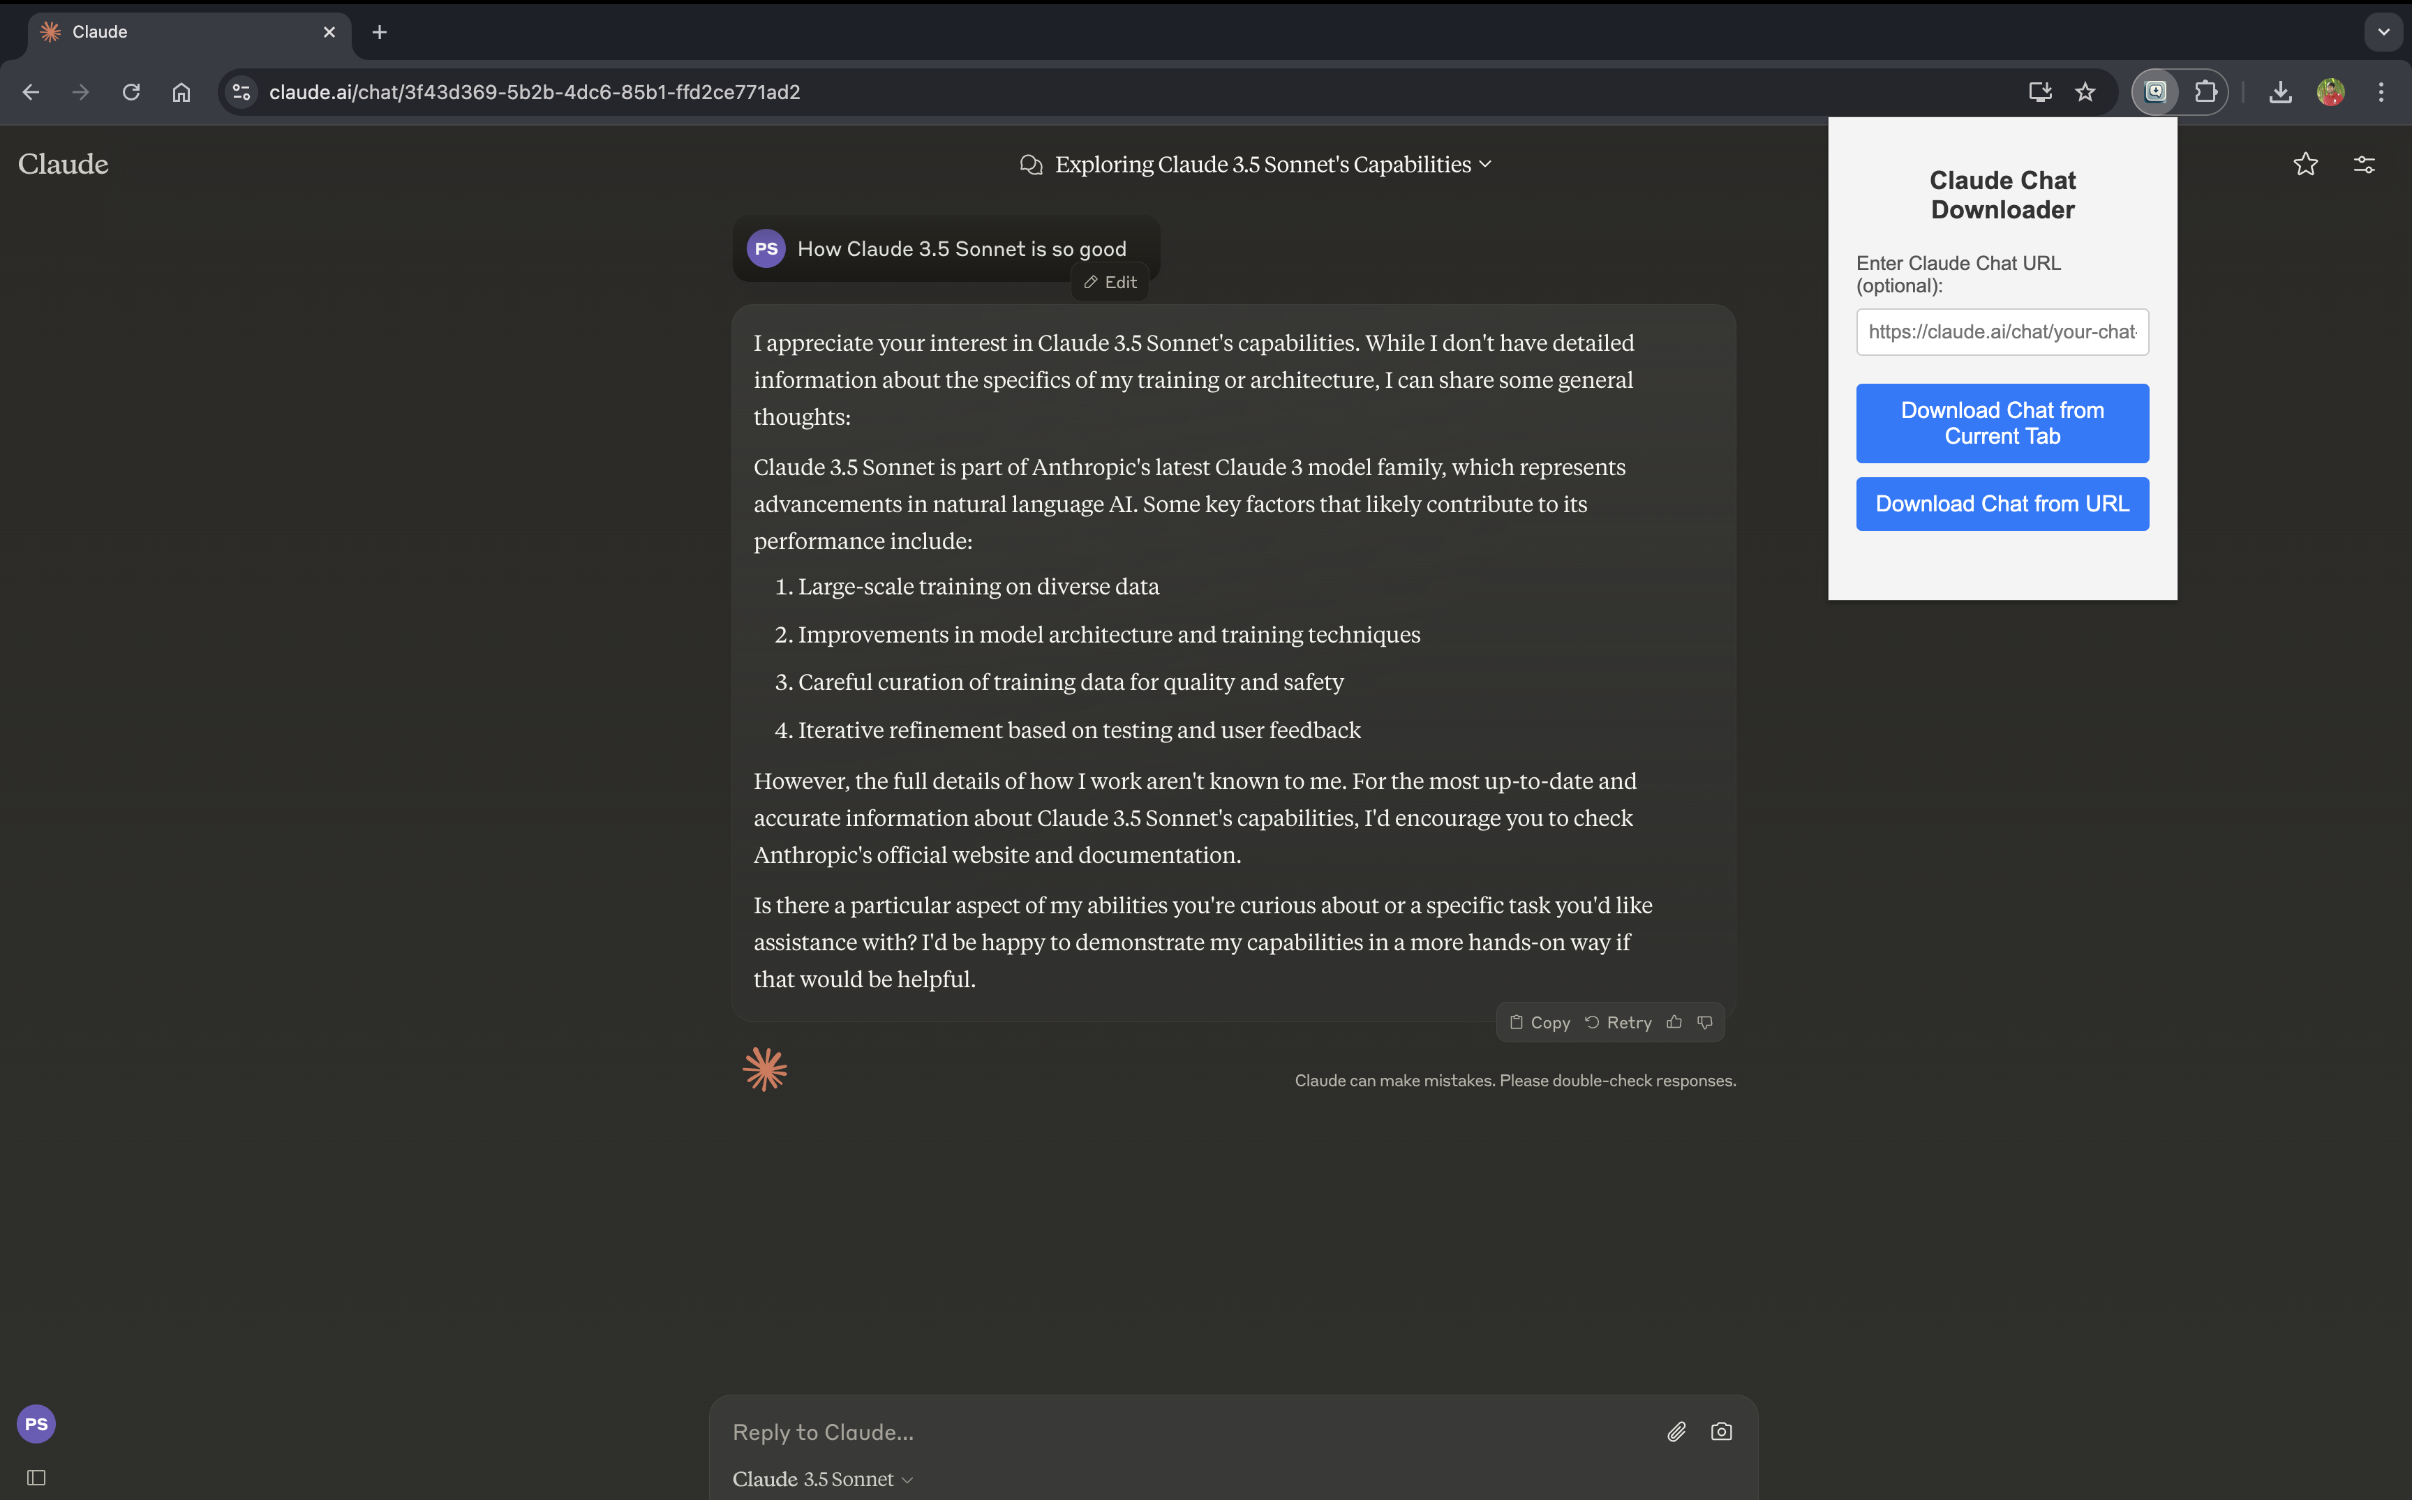
Task: Retry the Claude response
Action: coord(1618,1023)
